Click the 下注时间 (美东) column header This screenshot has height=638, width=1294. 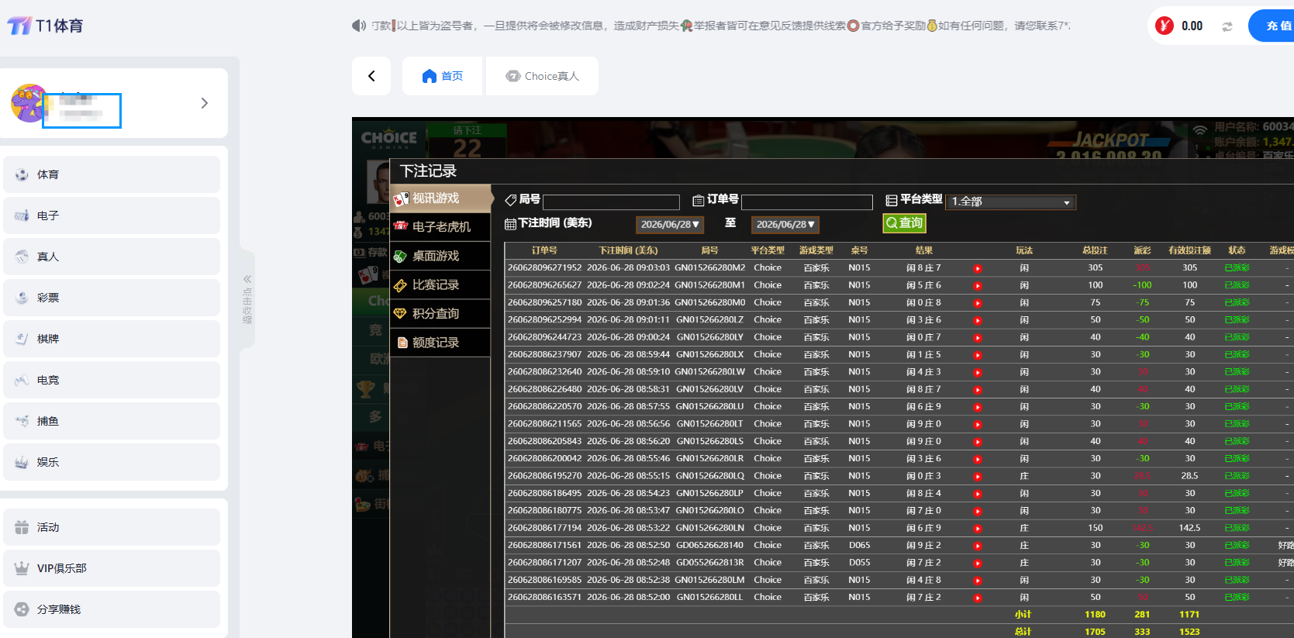tap(628, 250)
